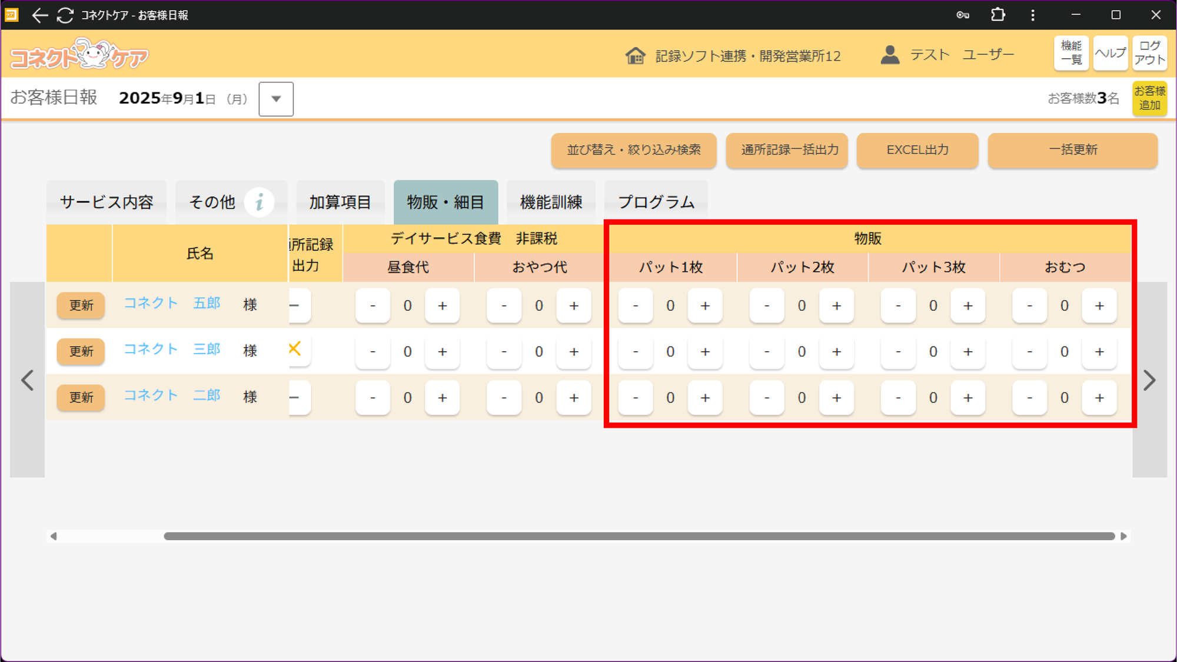Go to previous page with left chevron
Screen dimensions: 1177x662
(28, 380)
